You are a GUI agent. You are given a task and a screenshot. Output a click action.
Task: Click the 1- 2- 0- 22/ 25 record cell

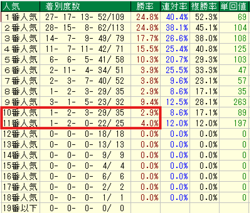point(85,123)
